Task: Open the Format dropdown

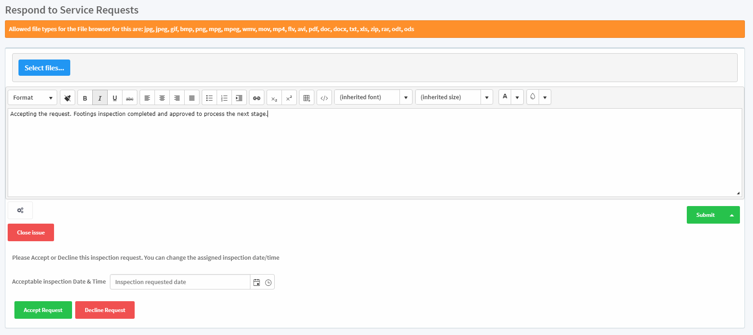Action: (x=32, y=98)
